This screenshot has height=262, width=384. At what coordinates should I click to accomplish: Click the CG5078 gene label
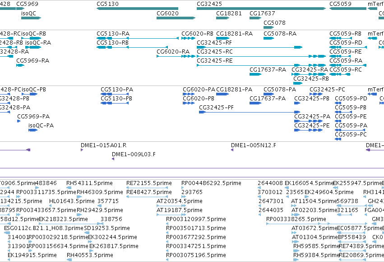coord(274,23)
